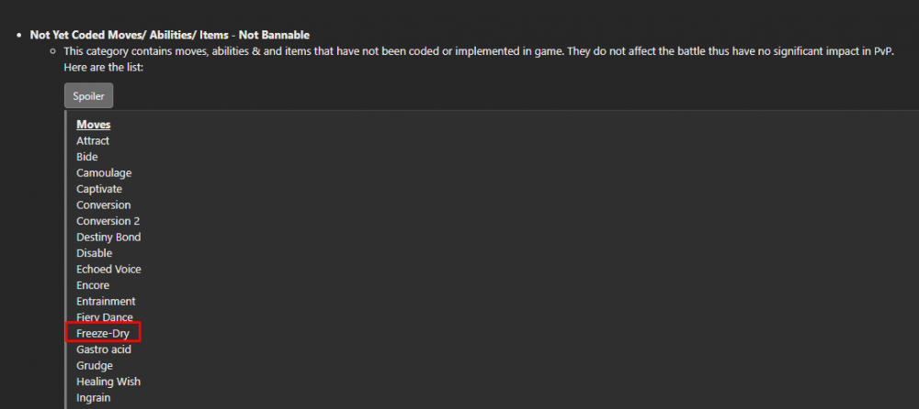Click Disable in the moves list
This screenshot has height=409, width=919.
coord(94,253)
